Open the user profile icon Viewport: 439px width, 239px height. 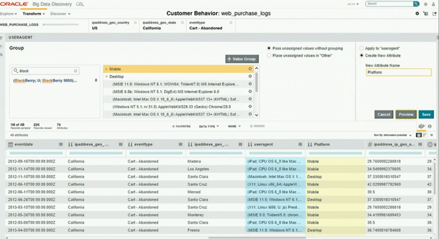point(433,4)
